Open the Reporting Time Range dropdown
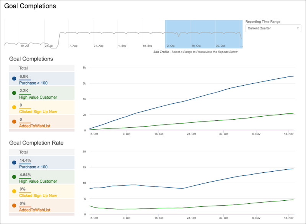Viewport: 306px width, 224px height. (x=273, y=28)
